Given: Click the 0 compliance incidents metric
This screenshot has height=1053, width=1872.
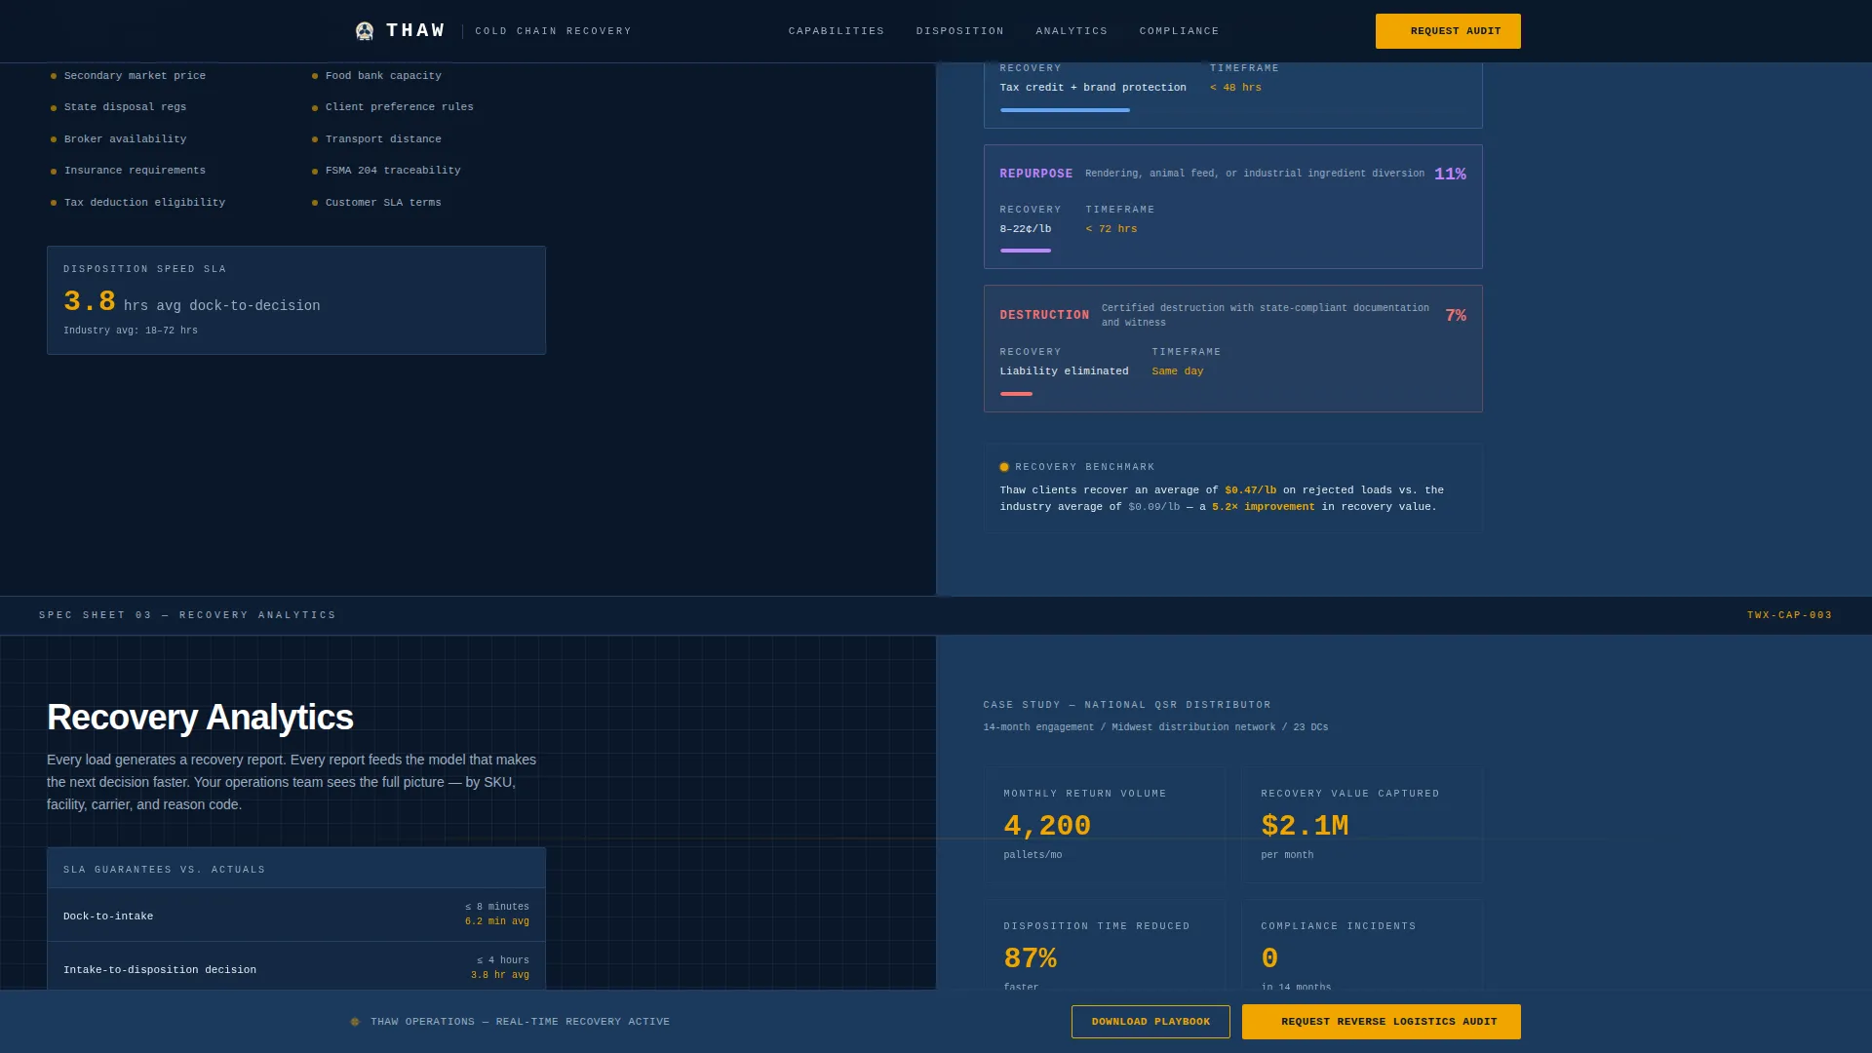Looking at the screenshot, I should pos(1269,958).
